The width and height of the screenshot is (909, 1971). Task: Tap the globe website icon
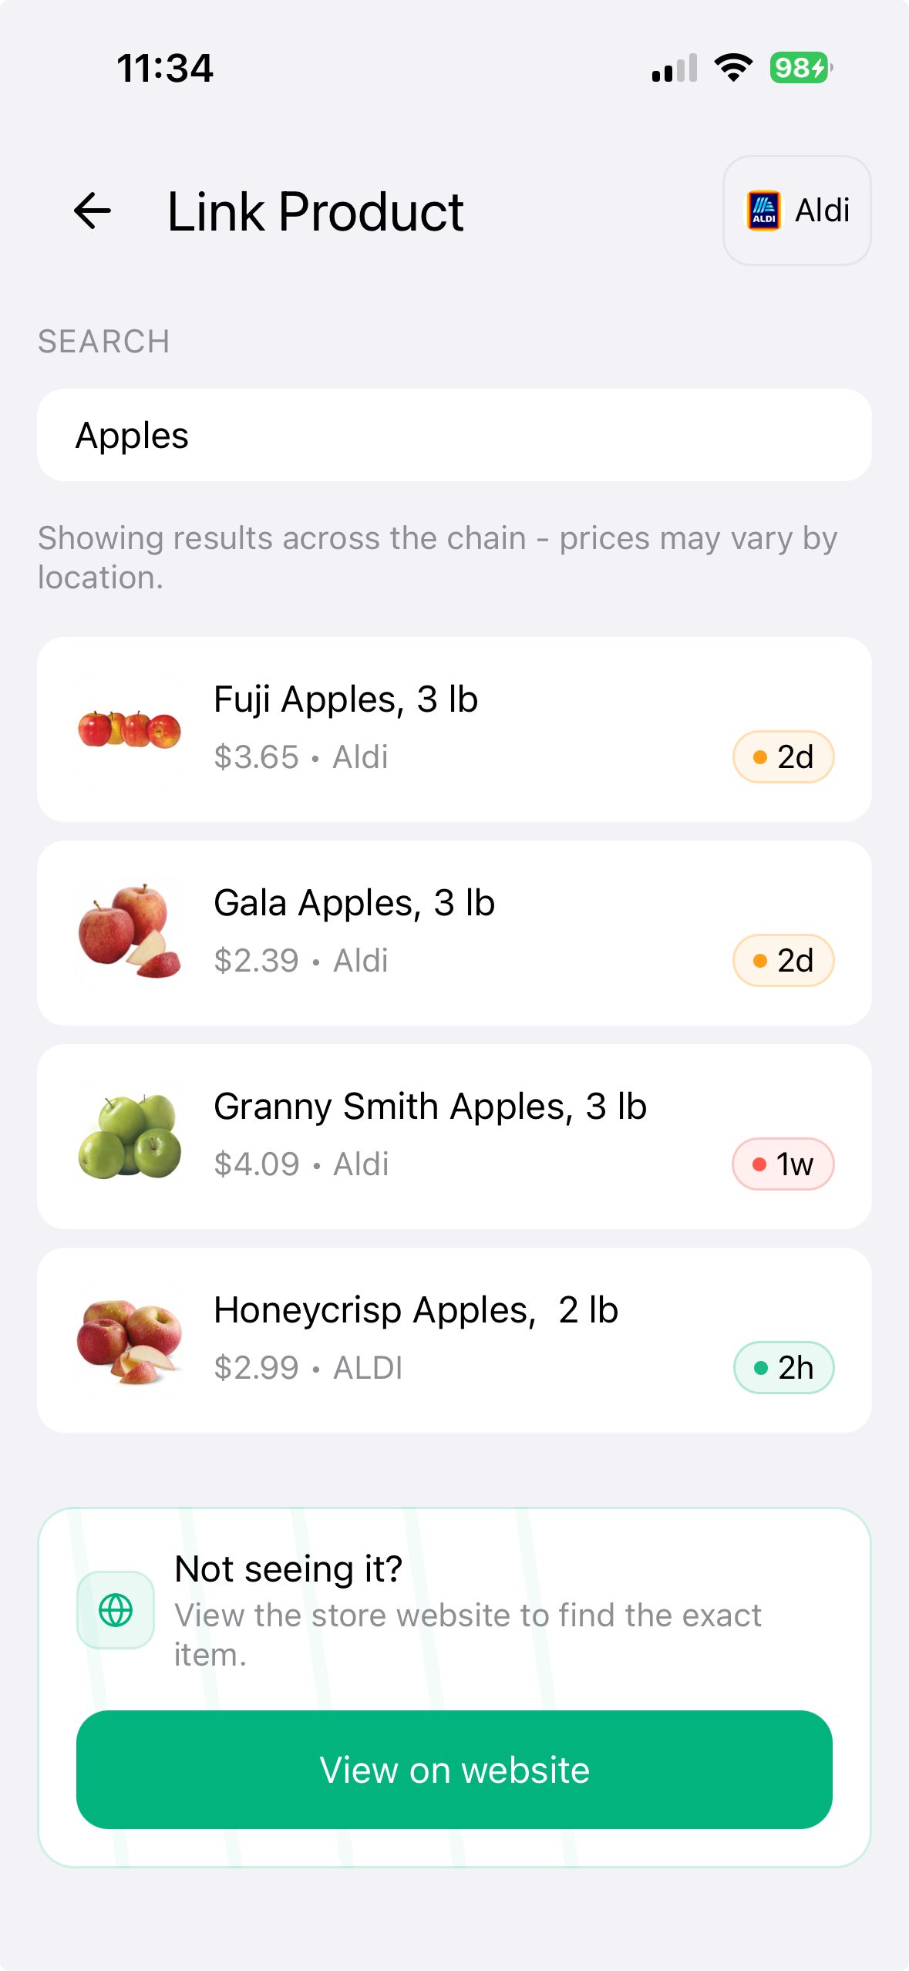116,1610
